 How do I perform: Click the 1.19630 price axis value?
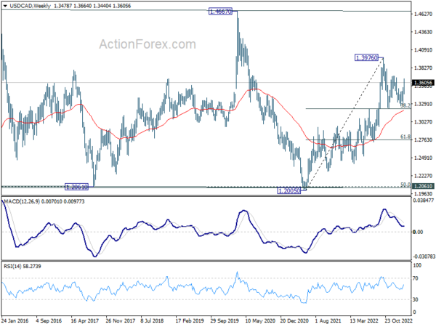pos(424,194)
